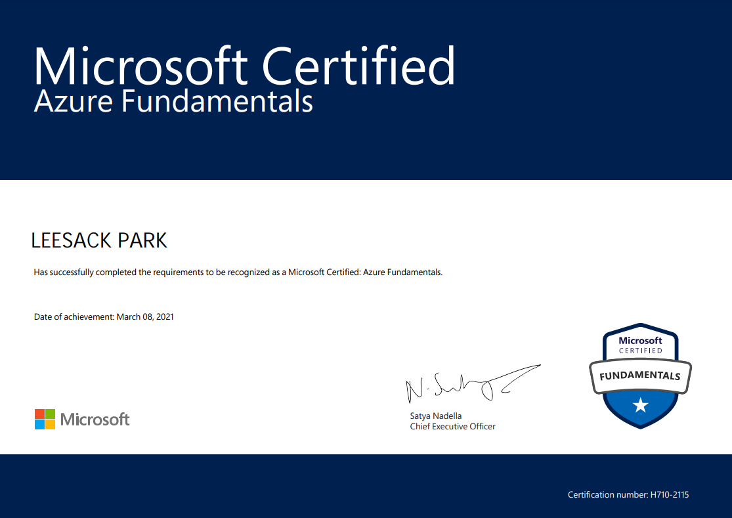The image size is (732, 518).
Task: Click the "Satya Nadella" printed name
Action: click(x=435, y=416)
